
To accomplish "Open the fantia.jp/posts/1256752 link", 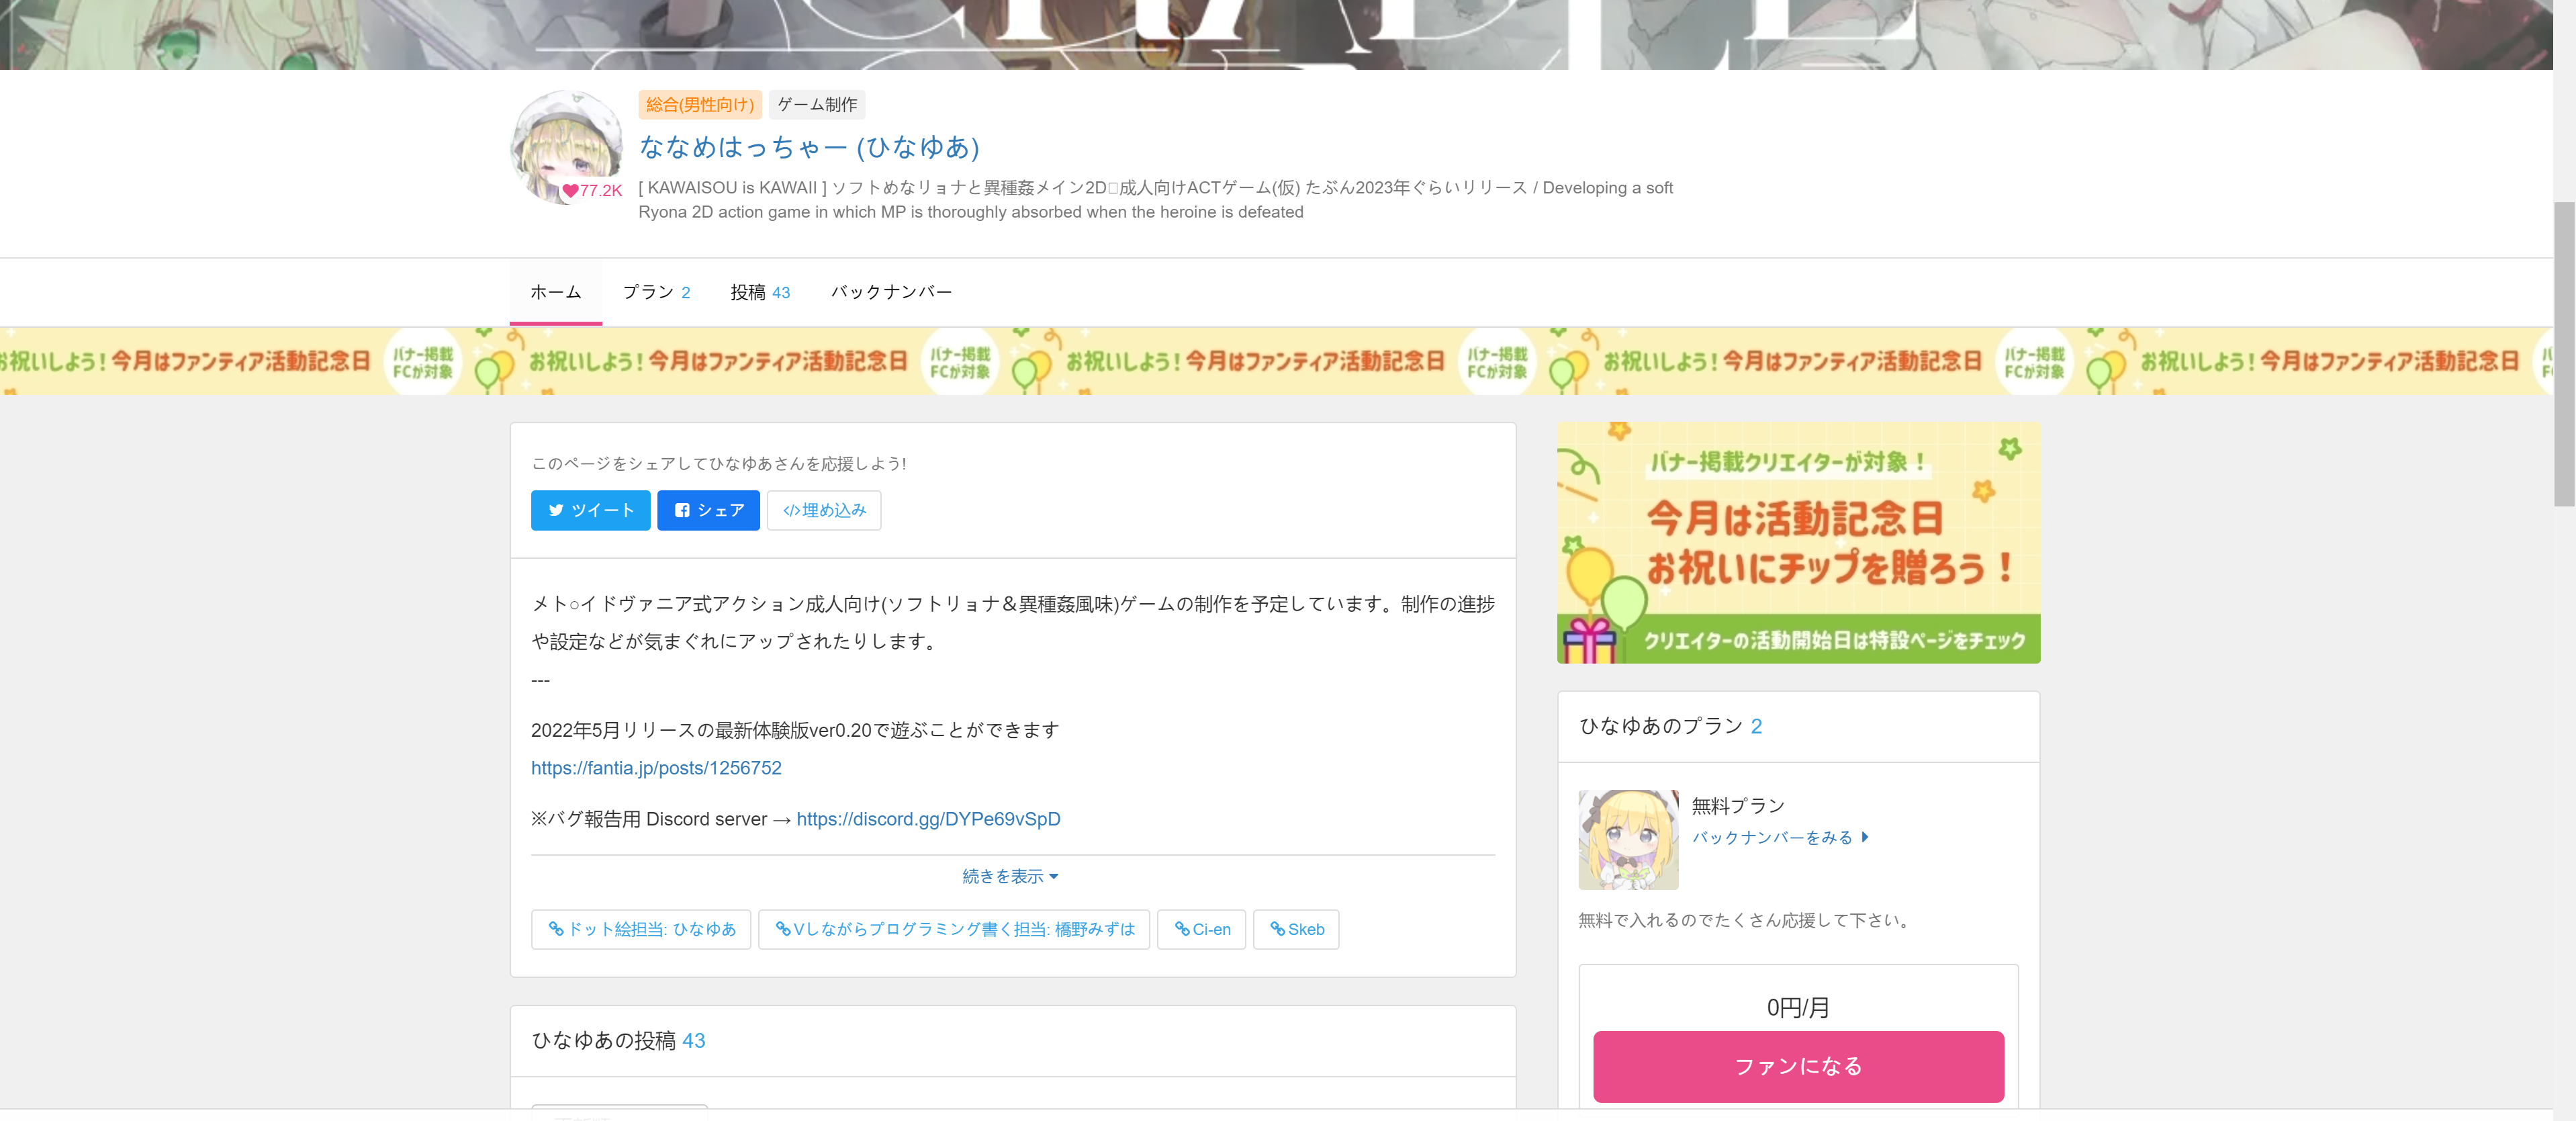I will (x=656, y=768).
